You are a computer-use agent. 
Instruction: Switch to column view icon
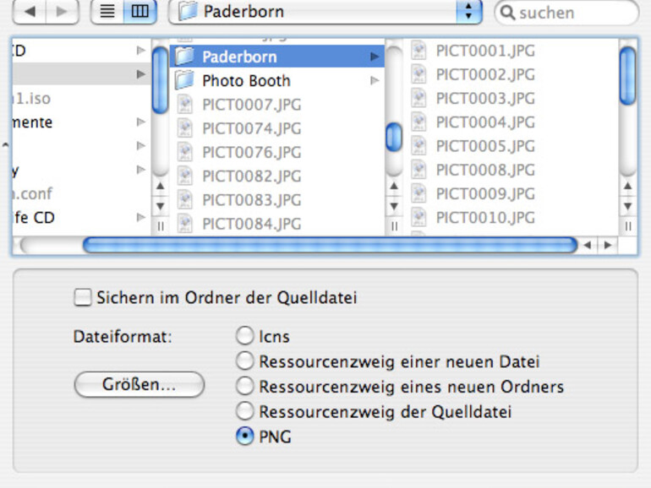pos(139,12)
